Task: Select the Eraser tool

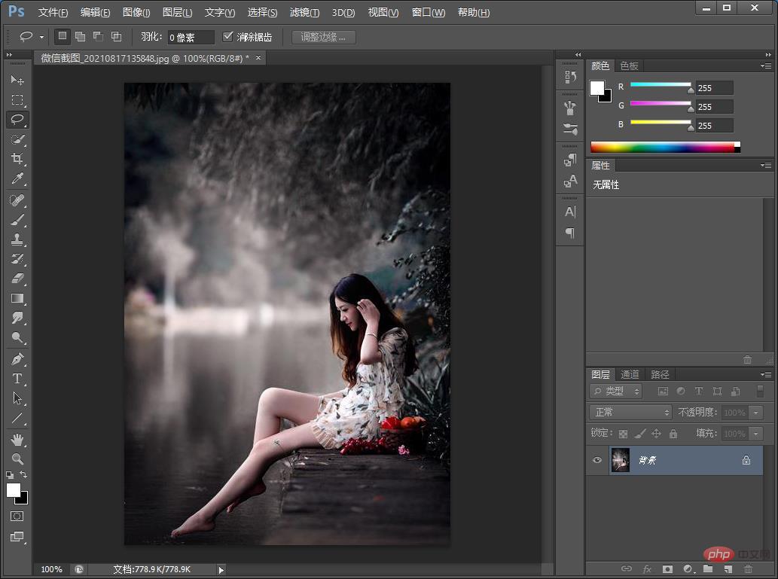Action: click(17, 279)
